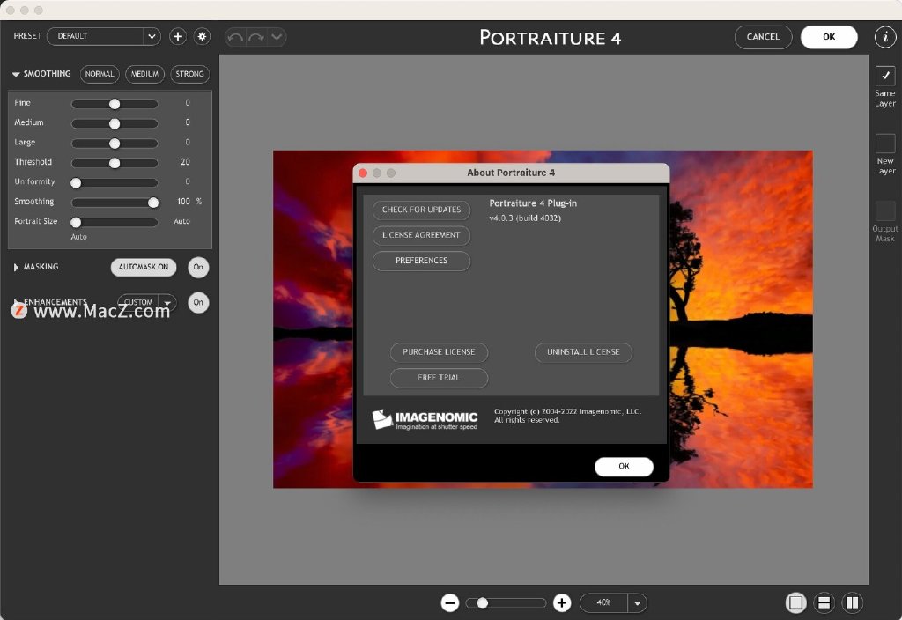
Task: Confirm About dialog with OK
Action: (625, 467)
